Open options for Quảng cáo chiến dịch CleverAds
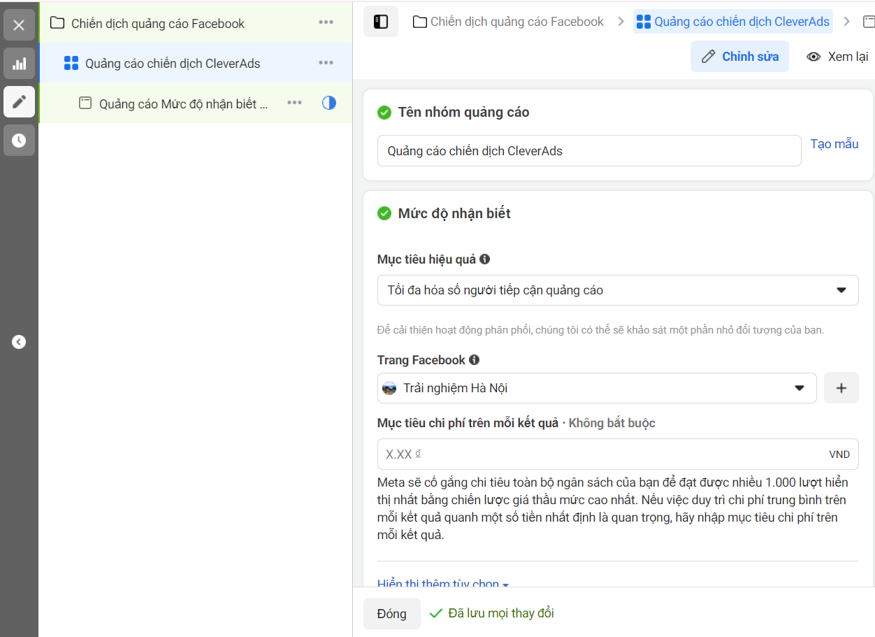This screenshot has height=637, width=875. [326, 63]
